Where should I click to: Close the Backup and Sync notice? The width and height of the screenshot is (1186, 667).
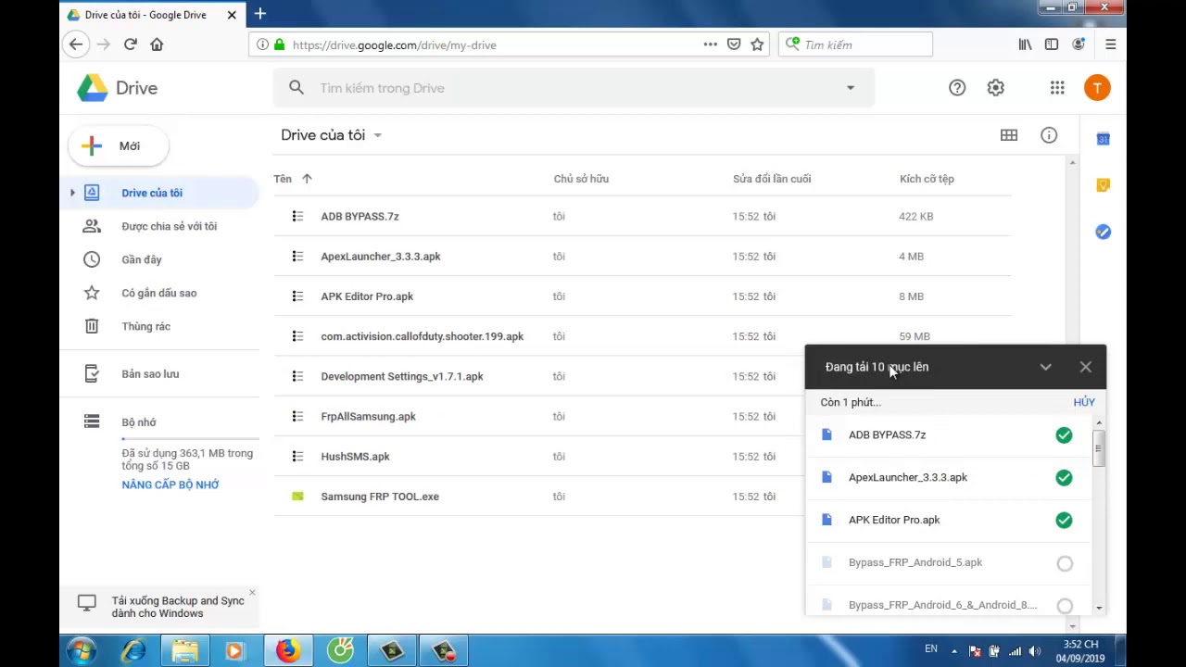coord(252,593)
